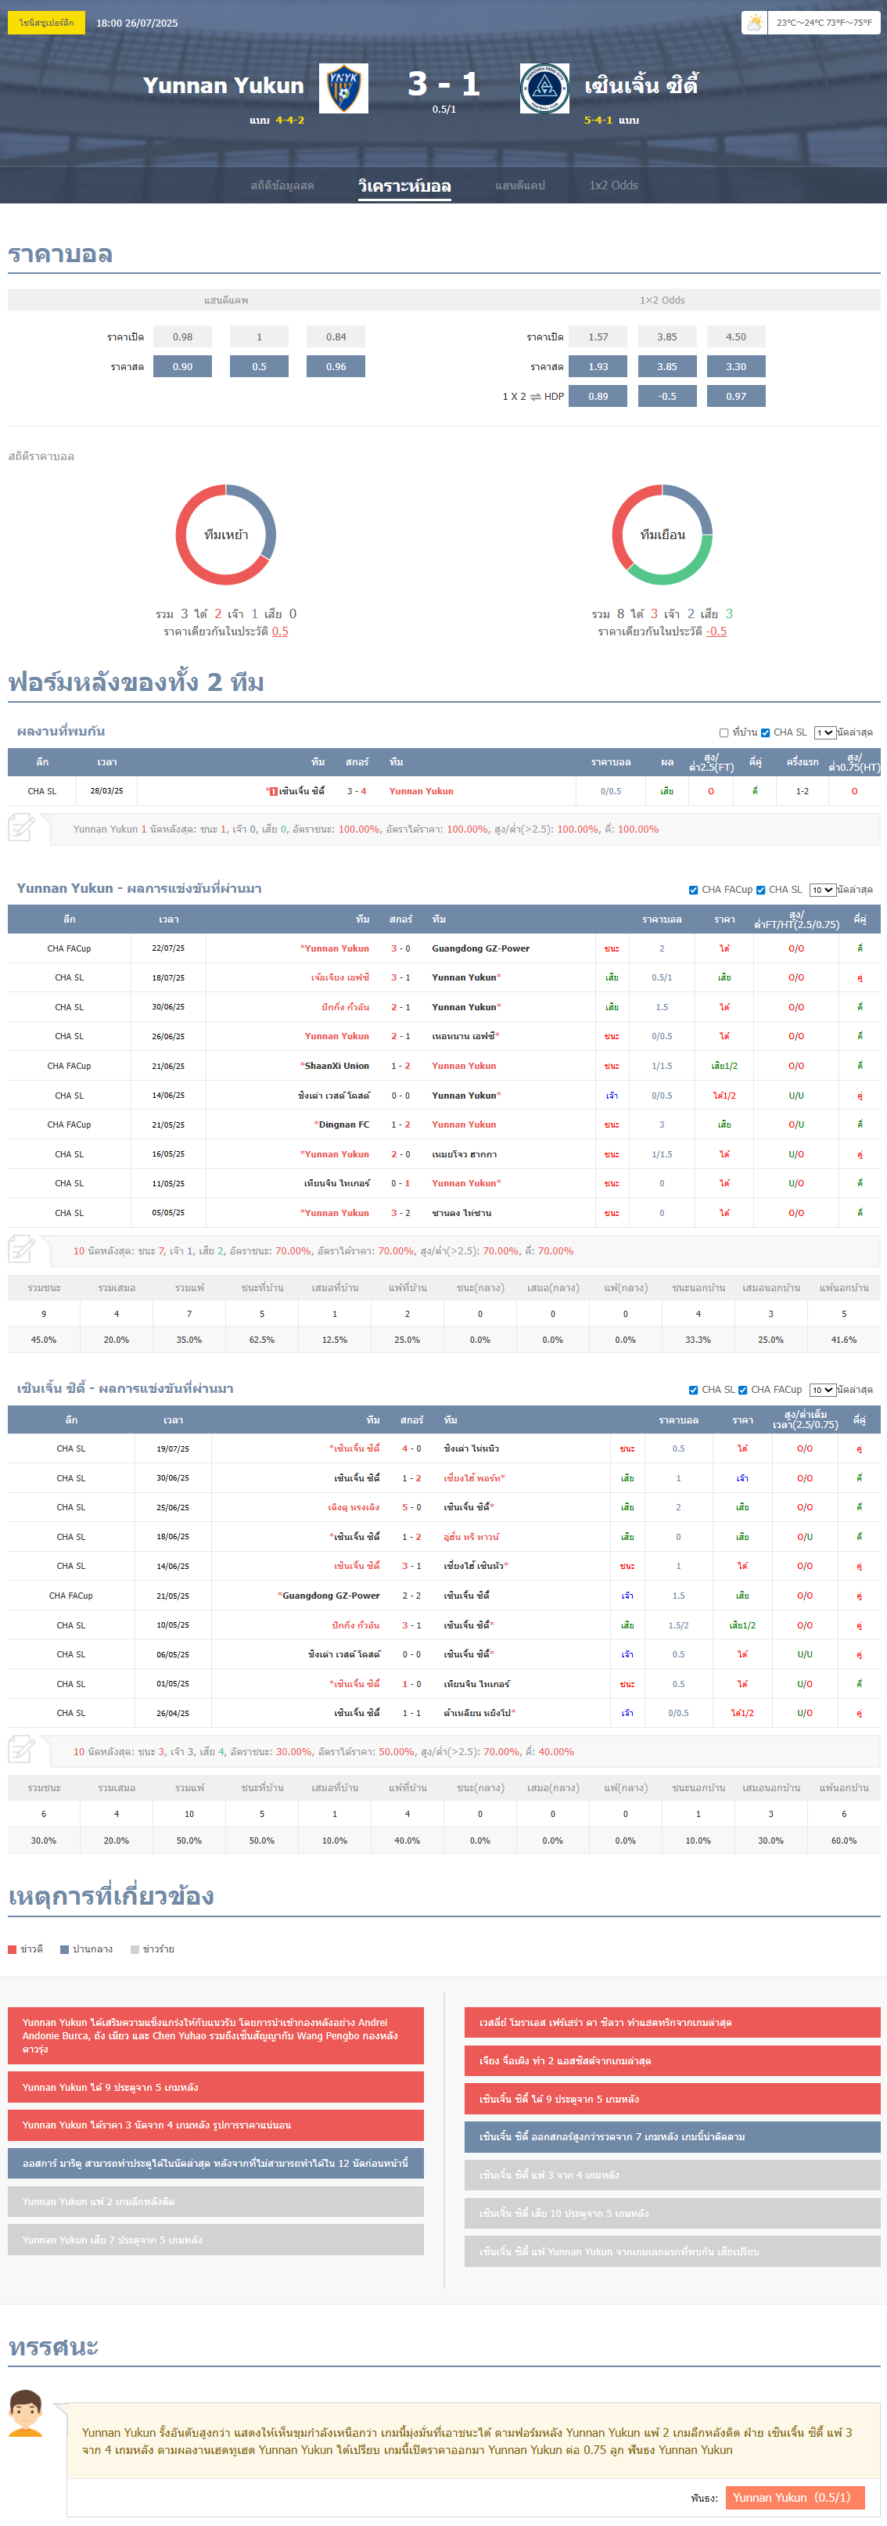
Task: Click the เหอหนาน เอฟซี team name
Action: [464, 1037]
